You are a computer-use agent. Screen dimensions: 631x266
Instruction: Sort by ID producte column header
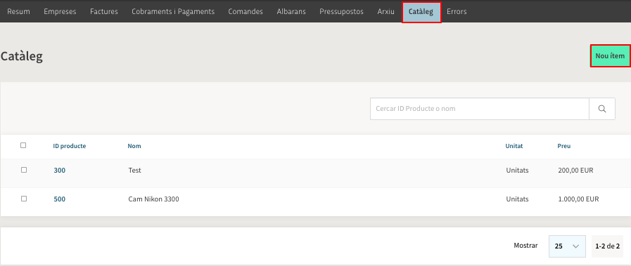[70, 146]
